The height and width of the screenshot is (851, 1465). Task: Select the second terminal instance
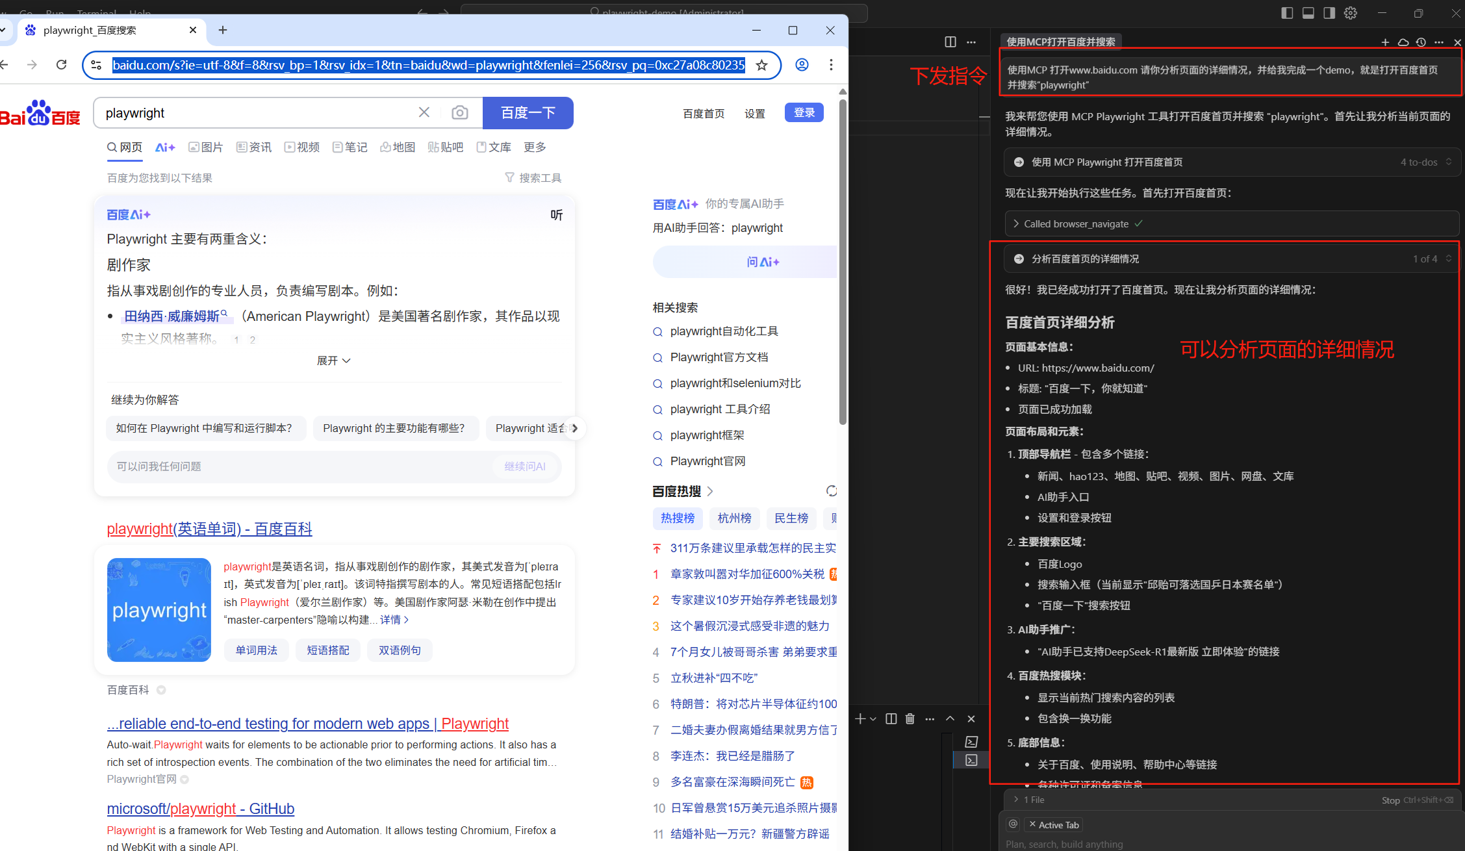[971, 760]
